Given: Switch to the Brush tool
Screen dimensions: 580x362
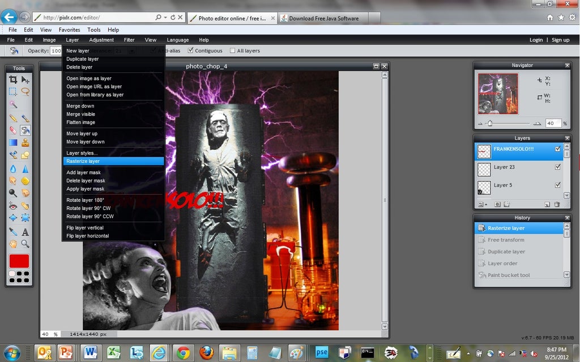Looking at the screenshot, I should tap(25, 118).
